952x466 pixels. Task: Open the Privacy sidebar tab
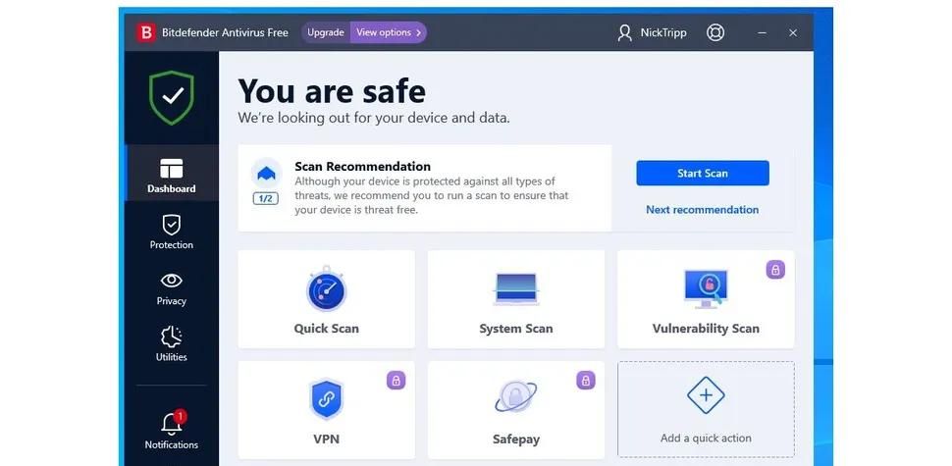[171, 288]
